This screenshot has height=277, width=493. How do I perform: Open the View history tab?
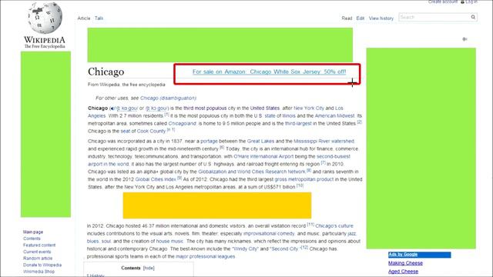[x=381, y=18]
